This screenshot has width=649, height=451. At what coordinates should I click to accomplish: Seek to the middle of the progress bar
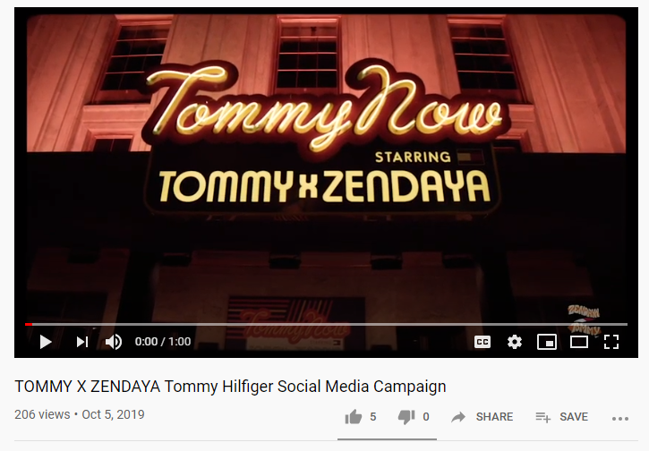tap(326, 325)
